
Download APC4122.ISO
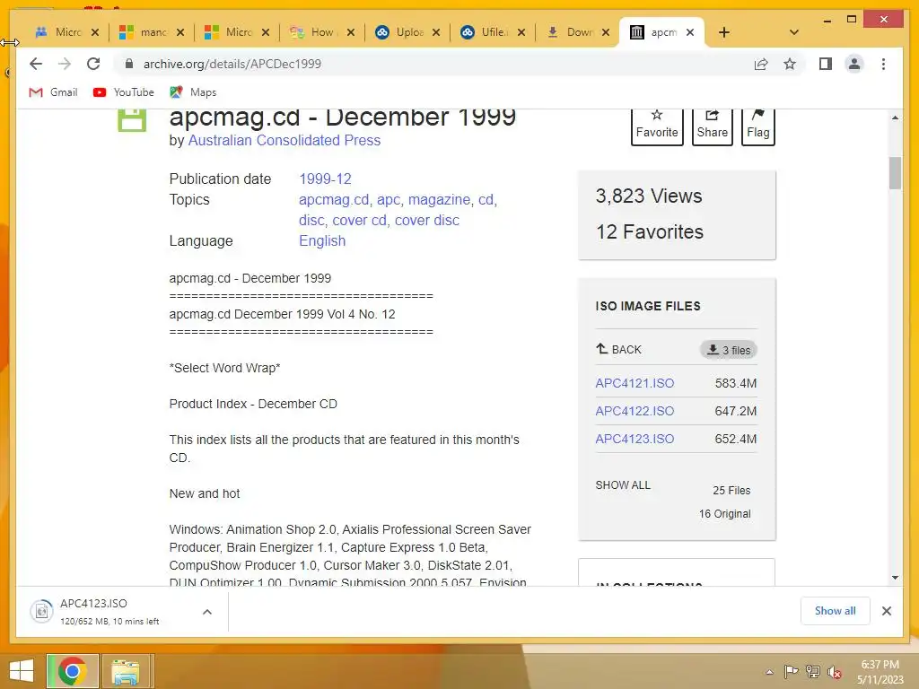tap(635, 411)
